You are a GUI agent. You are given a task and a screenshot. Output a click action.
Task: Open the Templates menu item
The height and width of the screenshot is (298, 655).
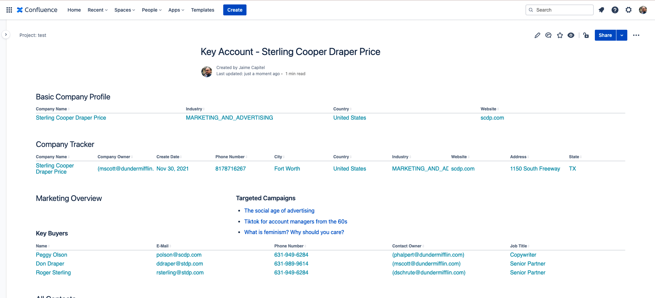[x=203, y=10]
